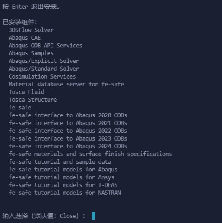Select fe-safe tutorial models for NASTRAN

pos(65,193)
